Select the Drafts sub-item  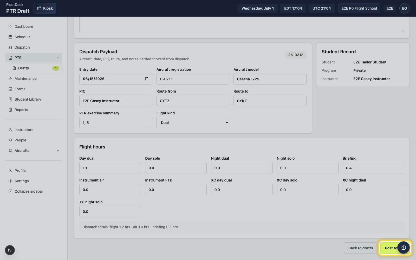[x=36, y=68]
